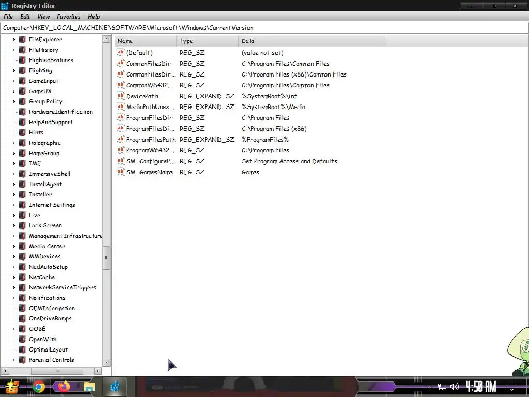Expand the Internet Settings key
Screen dimensions: 529x397
click(14, 205)
